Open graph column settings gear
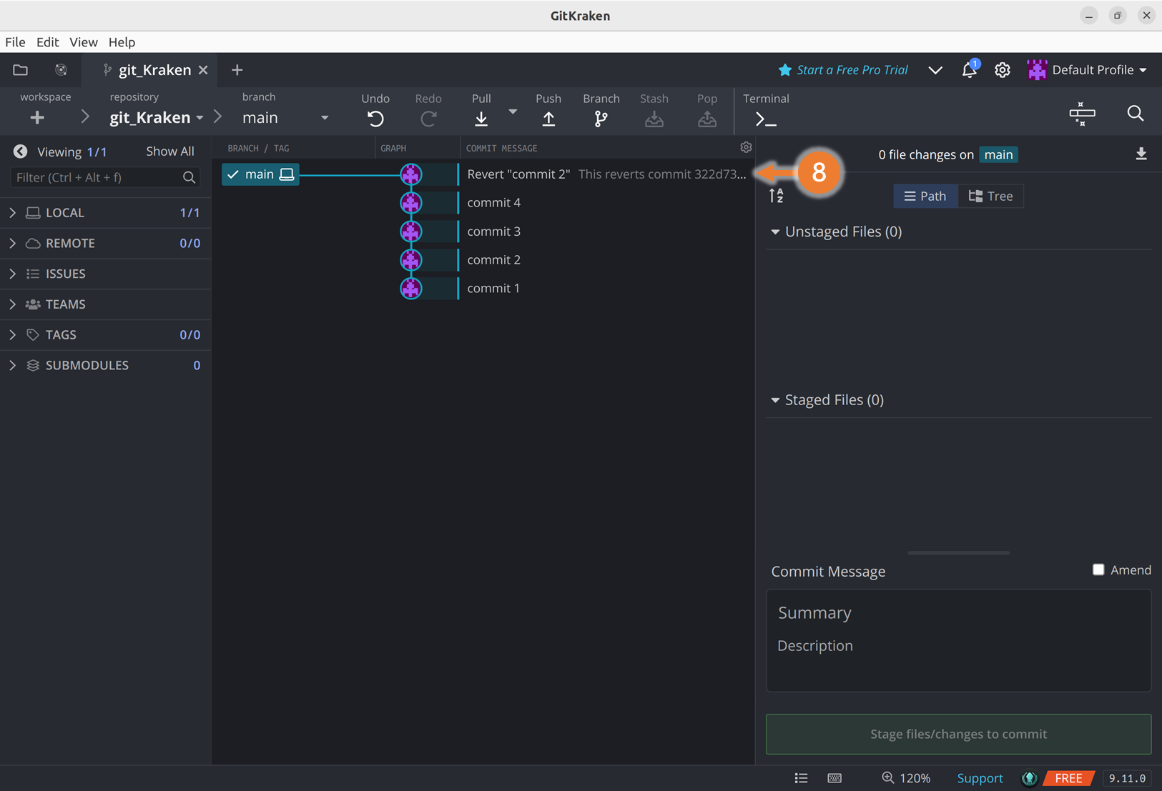The width and height of the screenshot is (1162, 791). click(746, 147)
